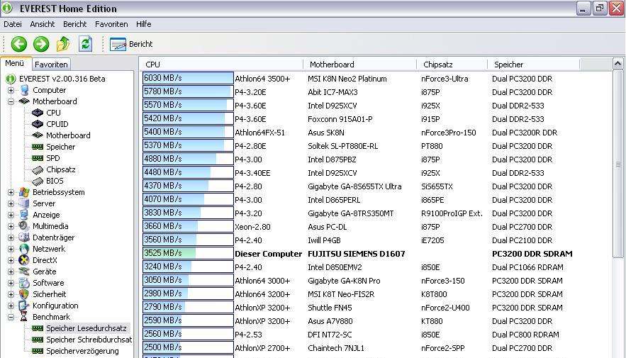Open the Hilfe menu
The image size is (626, 358).
(x=144, y=24)
